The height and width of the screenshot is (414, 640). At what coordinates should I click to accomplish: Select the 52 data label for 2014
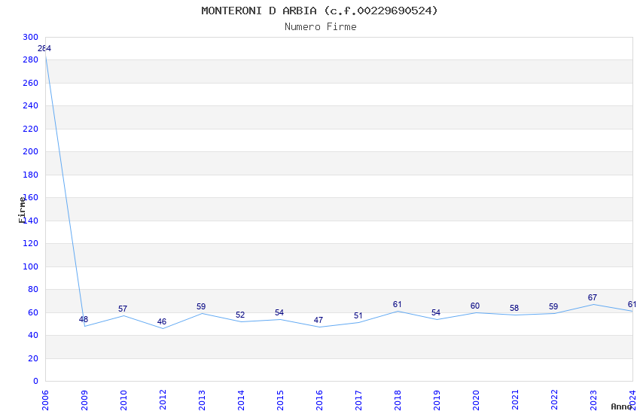[x=240, y=315]
